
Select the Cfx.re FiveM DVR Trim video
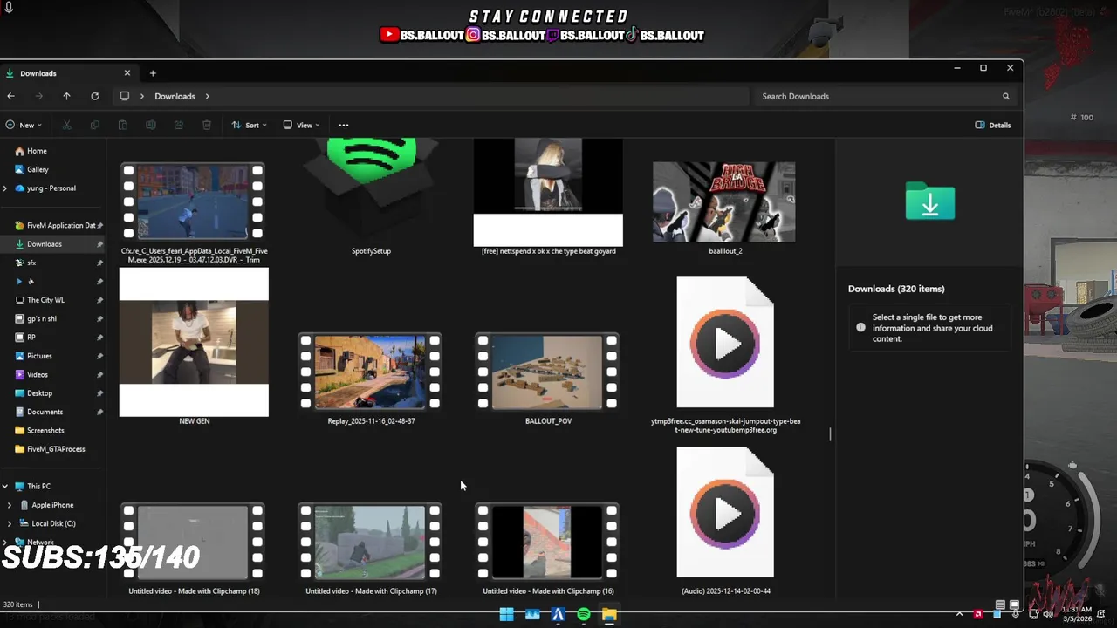click(194, 201)
